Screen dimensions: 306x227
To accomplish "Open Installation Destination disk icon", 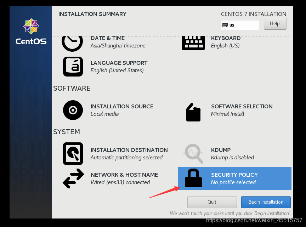I will click(x=73, y=154).
